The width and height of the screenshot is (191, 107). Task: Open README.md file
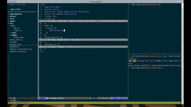pyautogui.click(x=14, y=47)
